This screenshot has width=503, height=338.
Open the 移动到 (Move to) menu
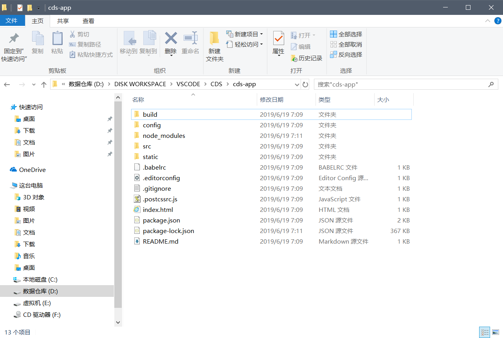pos(128,43)
